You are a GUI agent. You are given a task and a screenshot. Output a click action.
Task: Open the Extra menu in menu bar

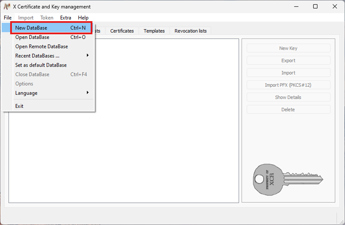(x=65, y=18)
